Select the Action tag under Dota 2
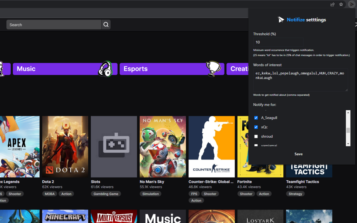The width and height of the screenshot is (357, 223). click(66, 194)
